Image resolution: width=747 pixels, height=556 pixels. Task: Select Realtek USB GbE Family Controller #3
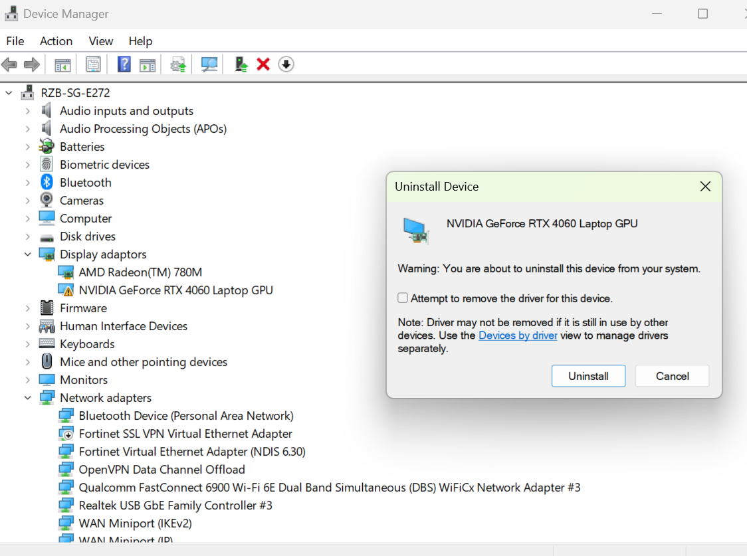coord(175,506)
